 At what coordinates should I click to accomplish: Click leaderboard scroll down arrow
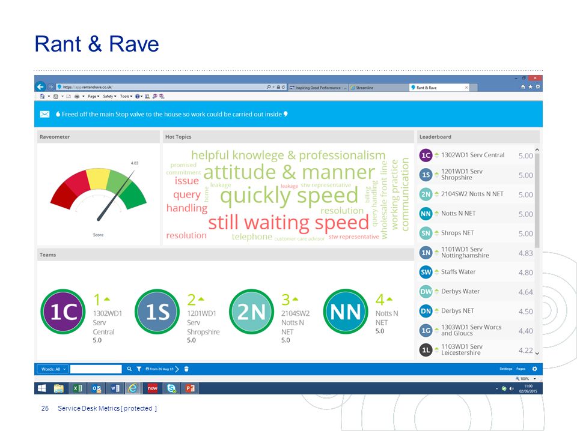(537, 353)
